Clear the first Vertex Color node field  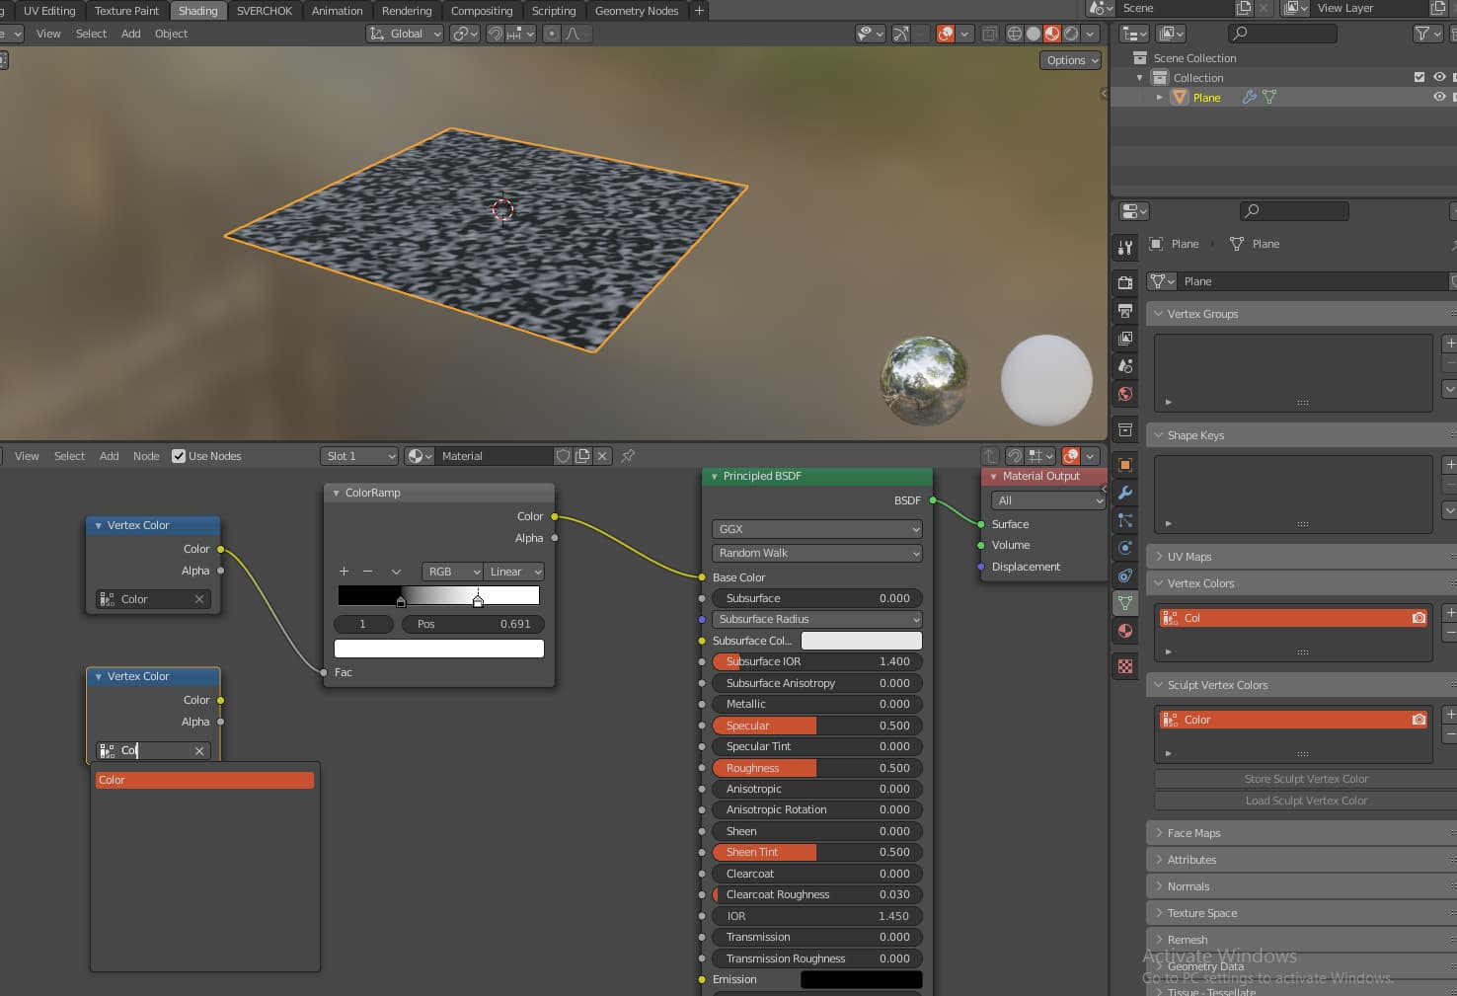click(199, 599)
